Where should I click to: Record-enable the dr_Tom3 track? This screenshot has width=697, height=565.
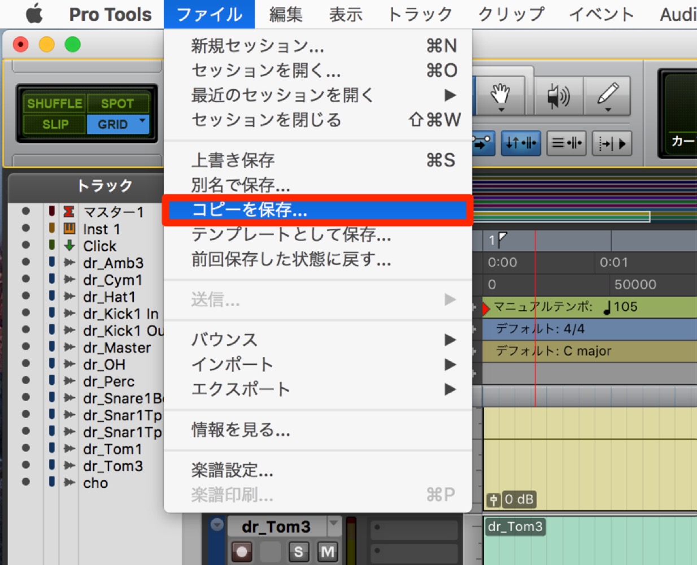click(242, 551)
